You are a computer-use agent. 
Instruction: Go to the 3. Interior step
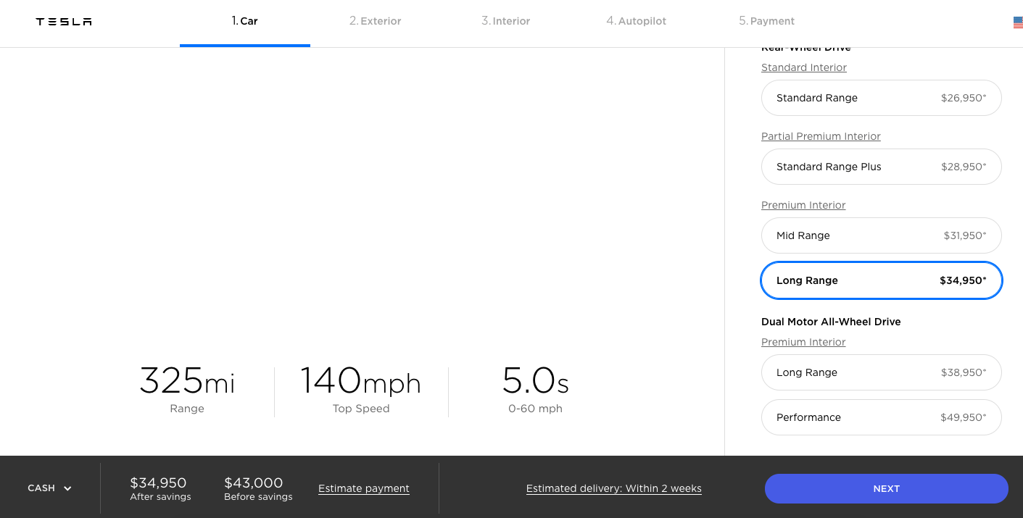(x=506, y=21)
